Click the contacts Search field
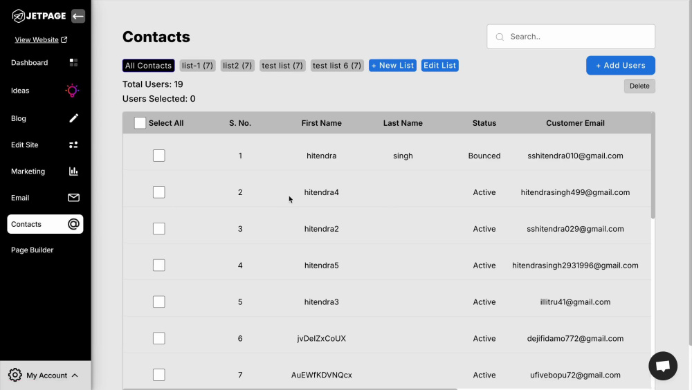 pyautogui.click(x=571, y=37)
